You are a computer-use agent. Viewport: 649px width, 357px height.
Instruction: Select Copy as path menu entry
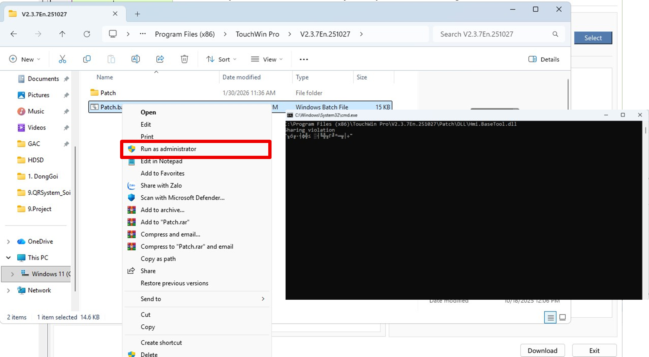pos(158,259)
